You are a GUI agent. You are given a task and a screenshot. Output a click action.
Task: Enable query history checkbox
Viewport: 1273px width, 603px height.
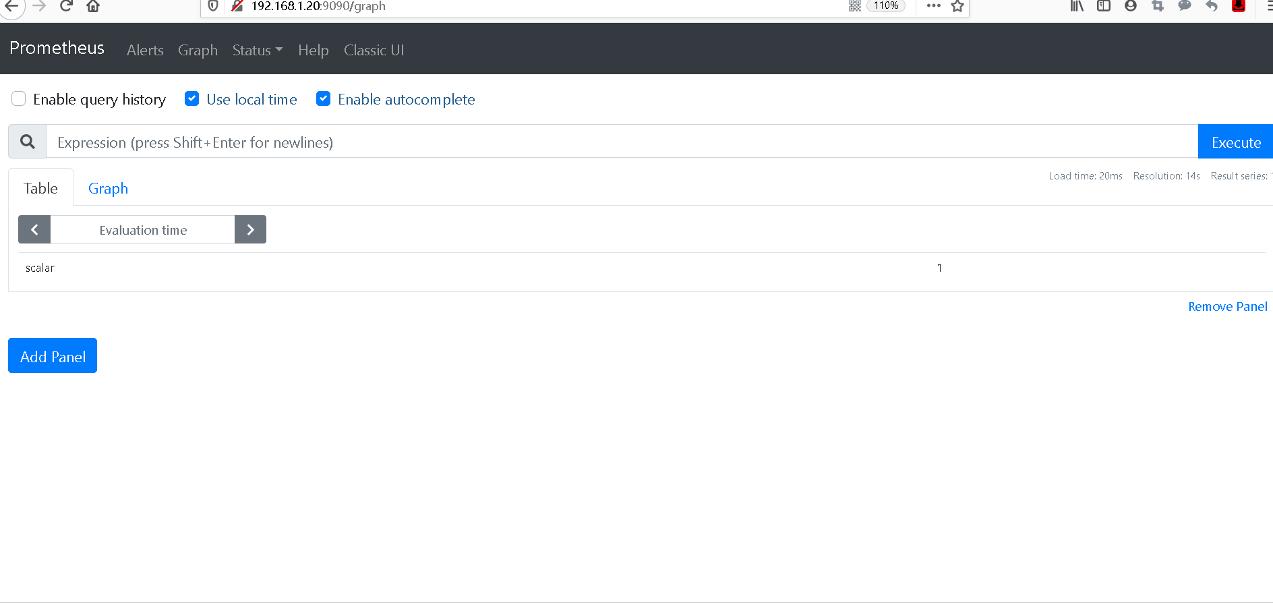pos(19,99)
